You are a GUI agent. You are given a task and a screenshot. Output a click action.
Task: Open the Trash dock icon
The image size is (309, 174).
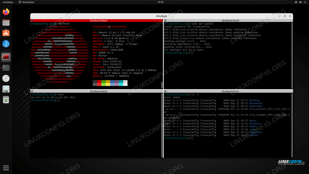click(x=6, y=100)
